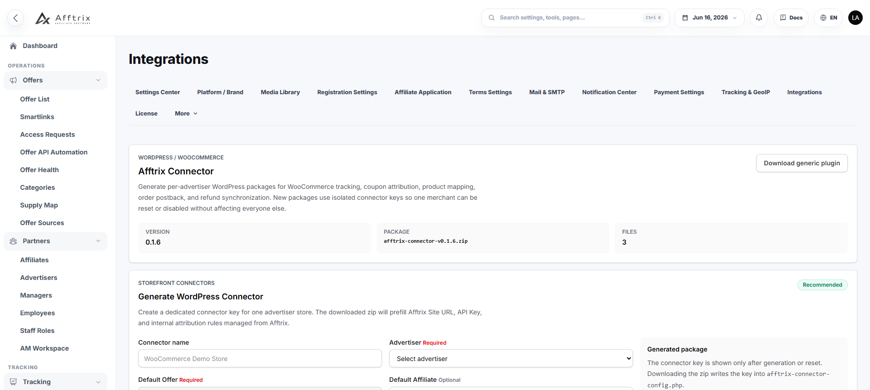The image size is (870, 390).
Task: Open Offer Health page
Action: [39, 170]
